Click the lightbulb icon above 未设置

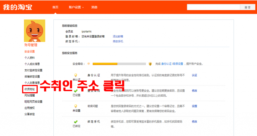76,106
